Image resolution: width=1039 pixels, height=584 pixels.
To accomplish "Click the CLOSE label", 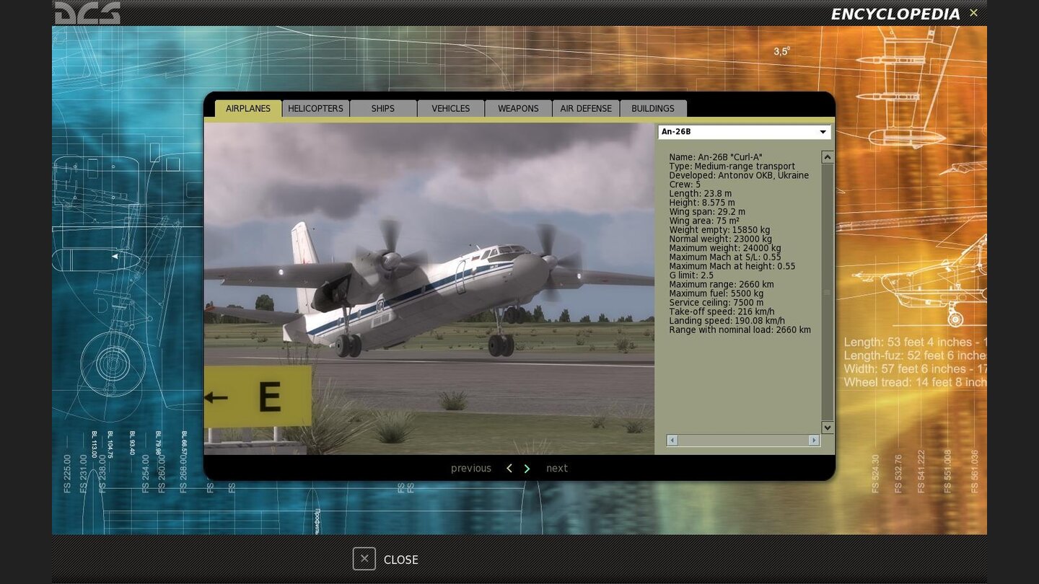I will point(401,559).
